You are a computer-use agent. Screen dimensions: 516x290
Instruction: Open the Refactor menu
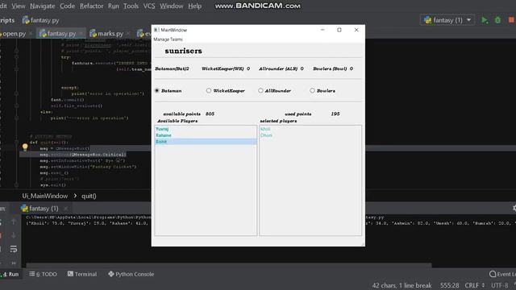pos(91,6)
